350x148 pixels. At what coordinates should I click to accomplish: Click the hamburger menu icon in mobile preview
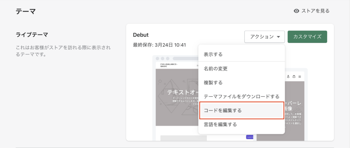tap(300, 77)
